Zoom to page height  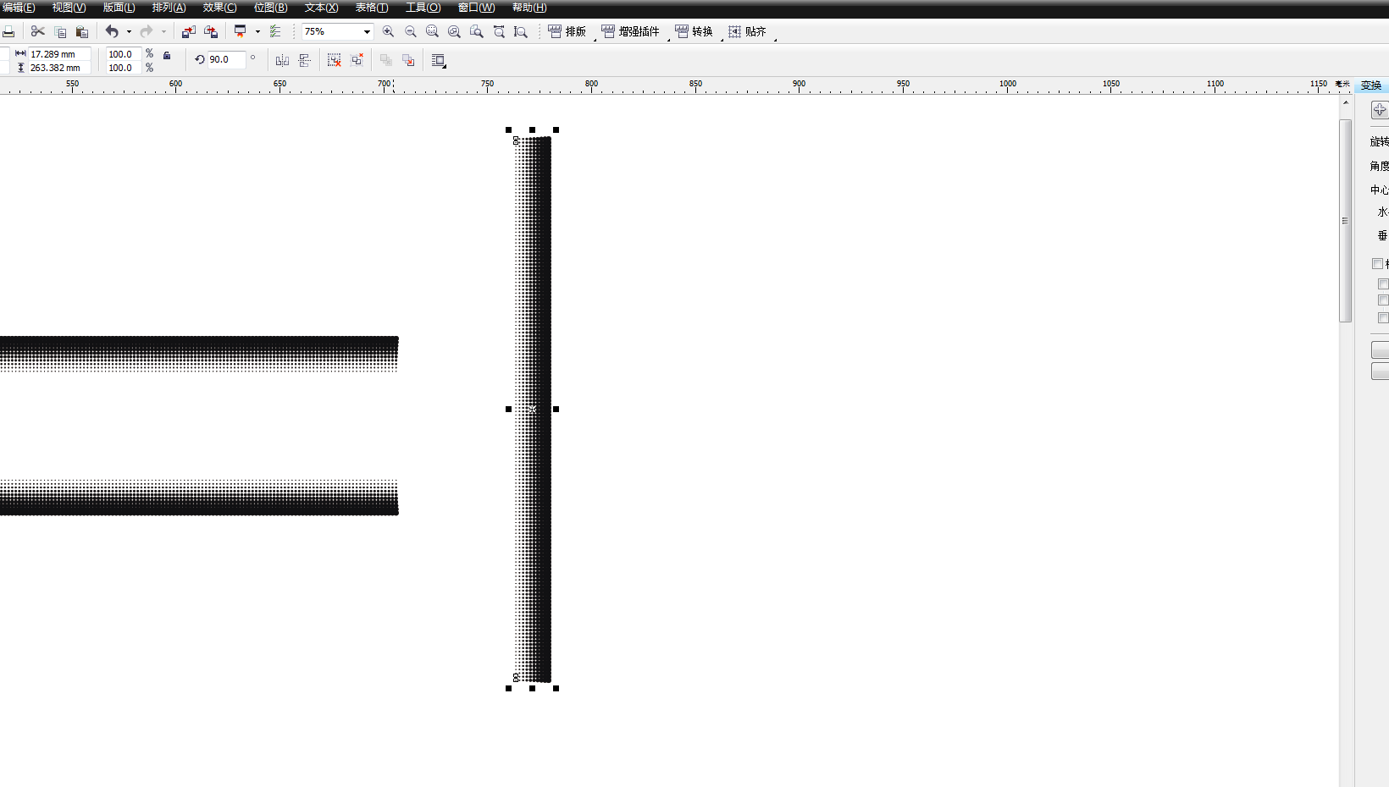coord(521,31)
